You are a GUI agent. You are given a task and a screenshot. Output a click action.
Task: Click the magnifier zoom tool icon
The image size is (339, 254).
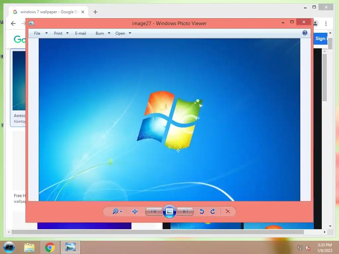(x=116, y=211)
